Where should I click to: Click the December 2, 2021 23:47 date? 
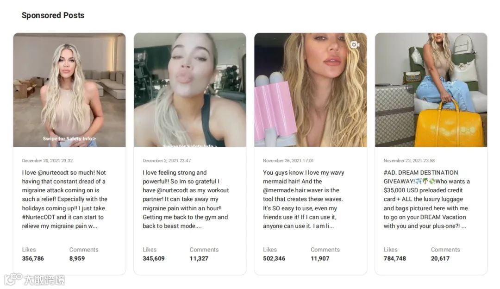point(167,160)
